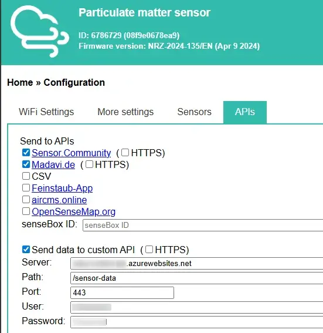Enable HTTPS for custom API
The height and width of the screenshot is (333, 323).
click(149, 250)
